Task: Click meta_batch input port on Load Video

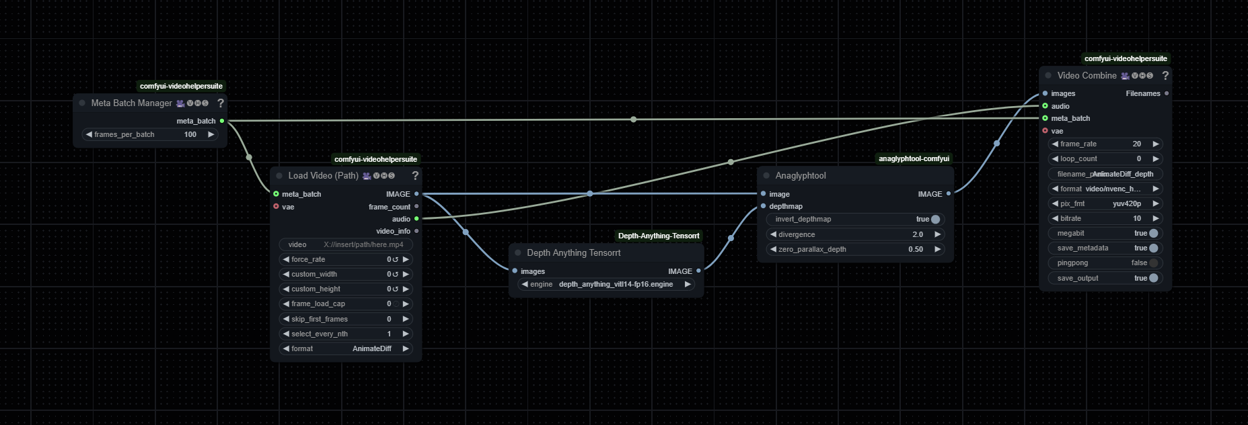Action: (276, 194)
